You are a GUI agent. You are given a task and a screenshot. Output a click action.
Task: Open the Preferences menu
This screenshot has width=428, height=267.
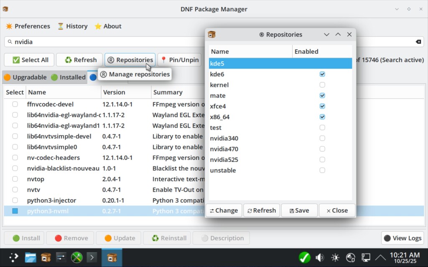click(x=28, y=26)
